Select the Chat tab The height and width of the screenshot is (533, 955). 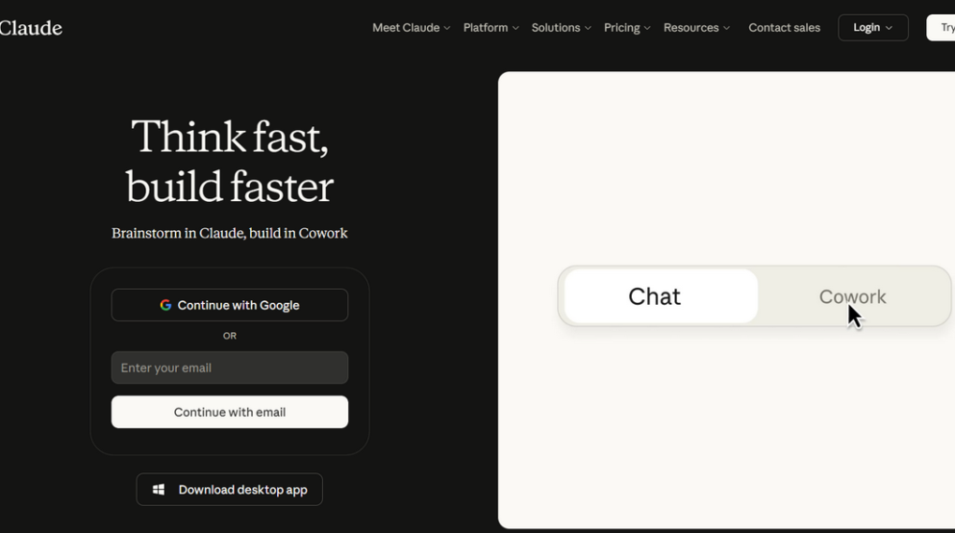(661, 296)
